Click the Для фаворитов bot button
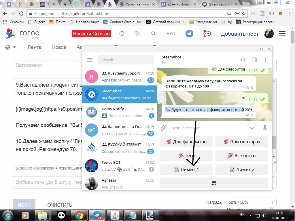The image size is (295, 221). tap(186, 142)
